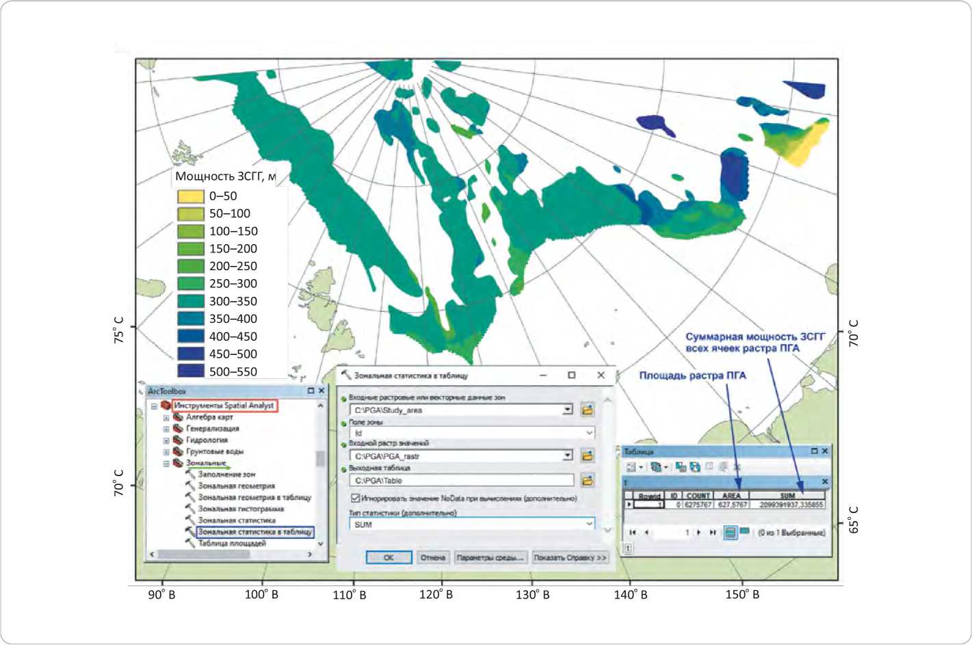Click the Параметры среды button
The height and width of the screenshot is (645, 972).
point(490,557)
